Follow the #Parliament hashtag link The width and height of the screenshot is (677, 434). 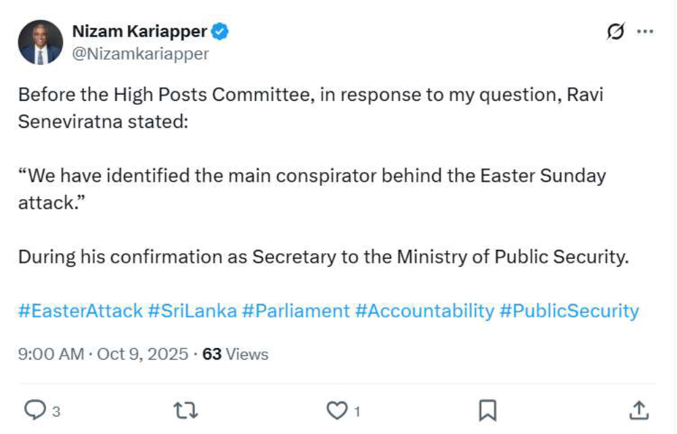[296, 311]
